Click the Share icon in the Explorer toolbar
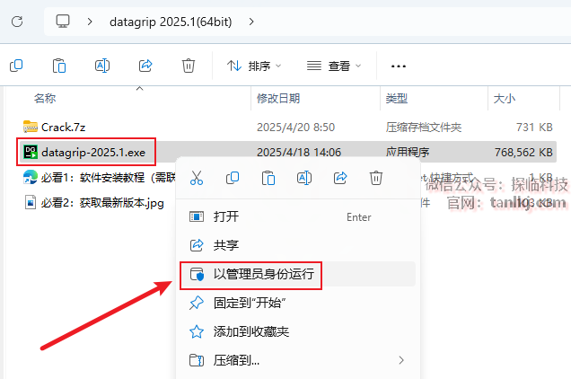571x379 pixels. [x=145, y=66]
